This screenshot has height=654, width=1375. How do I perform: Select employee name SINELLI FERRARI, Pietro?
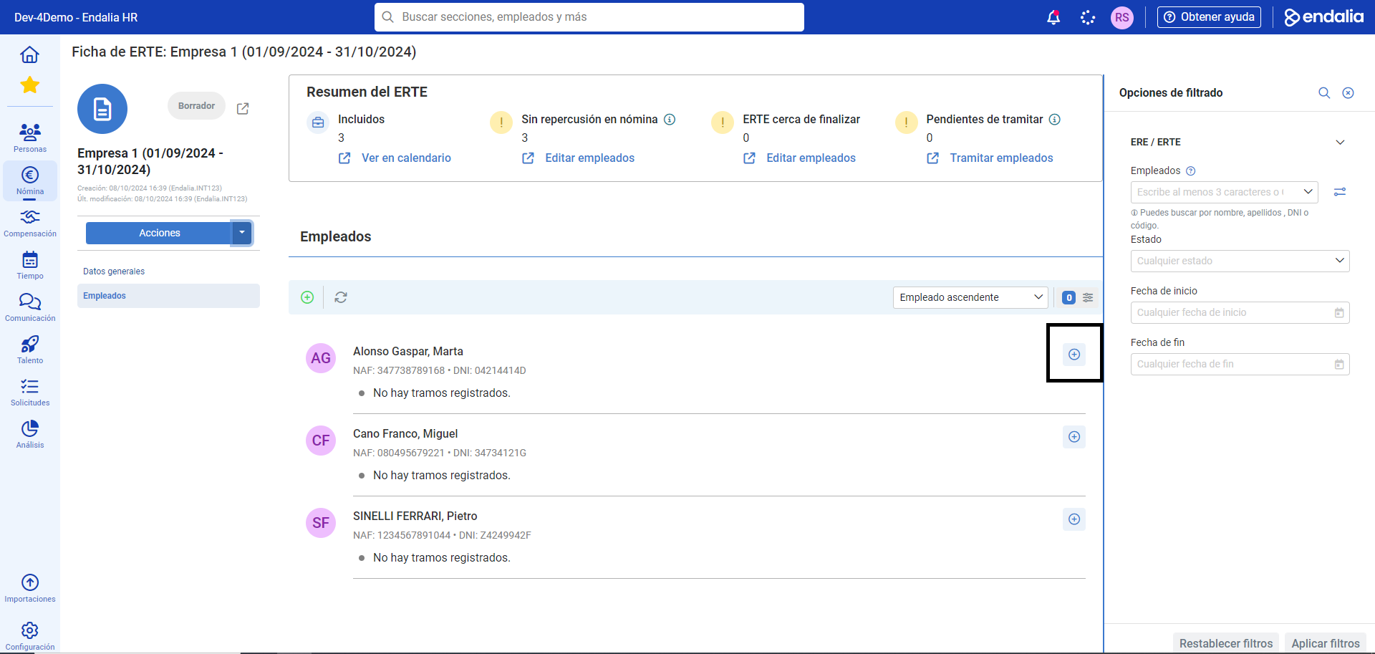(415, 516)
